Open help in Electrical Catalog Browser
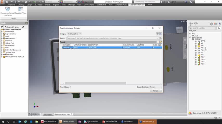Screen dimensions: 222x124 [x=161, y=34]
